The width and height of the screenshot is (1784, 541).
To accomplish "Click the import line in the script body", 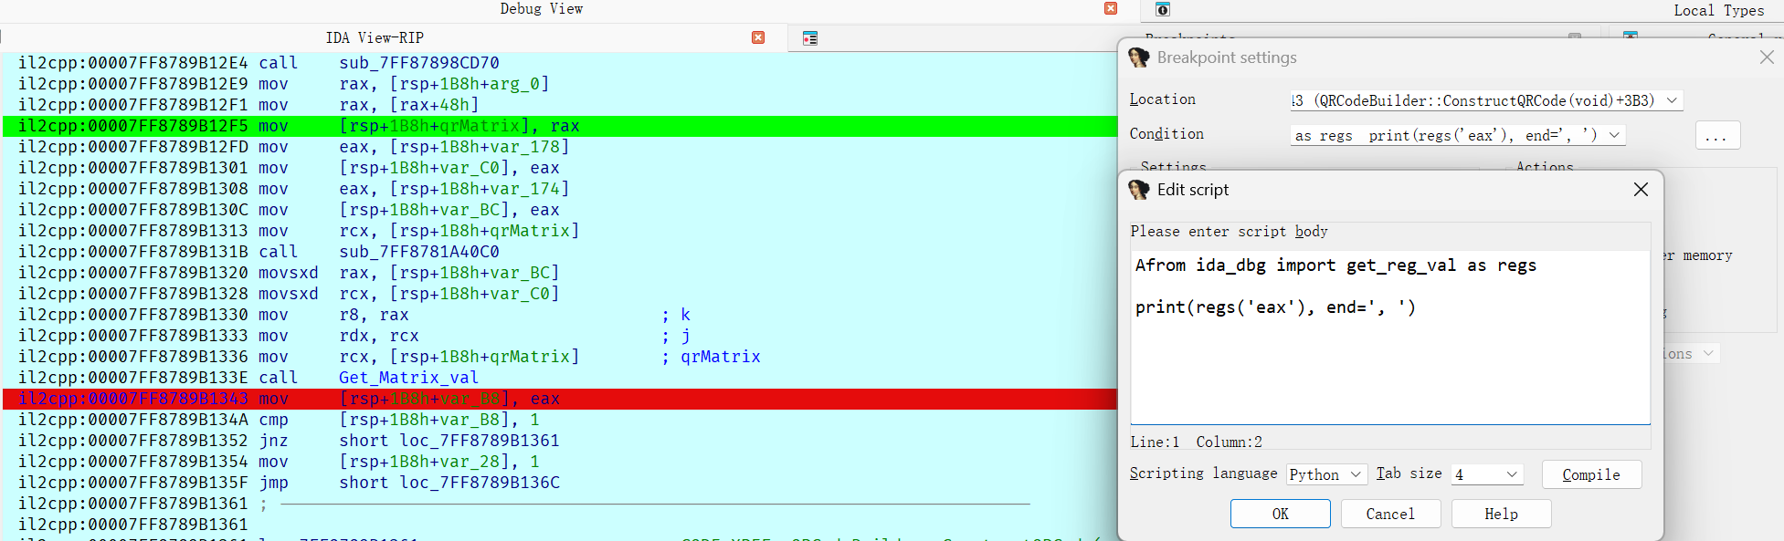I will tap(1335, 265).
